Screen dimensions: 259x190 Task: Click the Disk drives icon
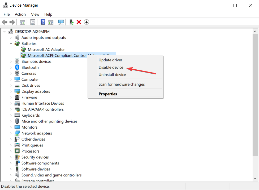(x=17, y=86)
